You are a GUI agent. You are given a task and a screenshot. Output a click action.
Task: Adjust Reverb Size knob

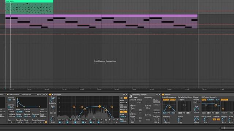[x=196, y=110]
